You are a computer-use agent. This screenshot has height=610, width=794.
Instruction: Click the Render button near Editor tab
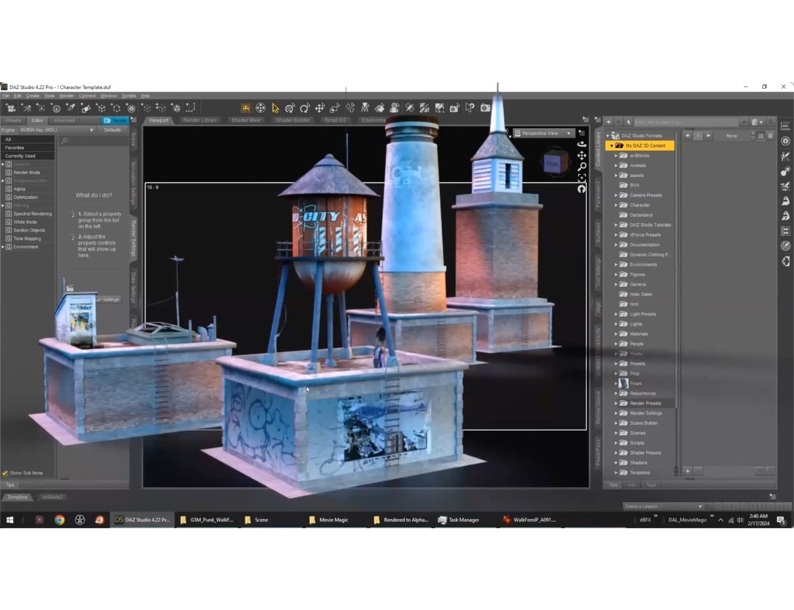pos(116,120)
